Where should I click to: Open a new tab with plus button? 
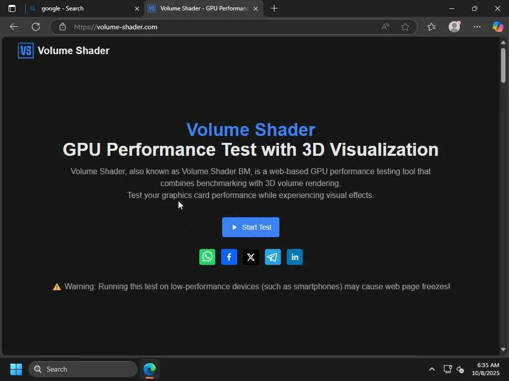tap(274, 8)
